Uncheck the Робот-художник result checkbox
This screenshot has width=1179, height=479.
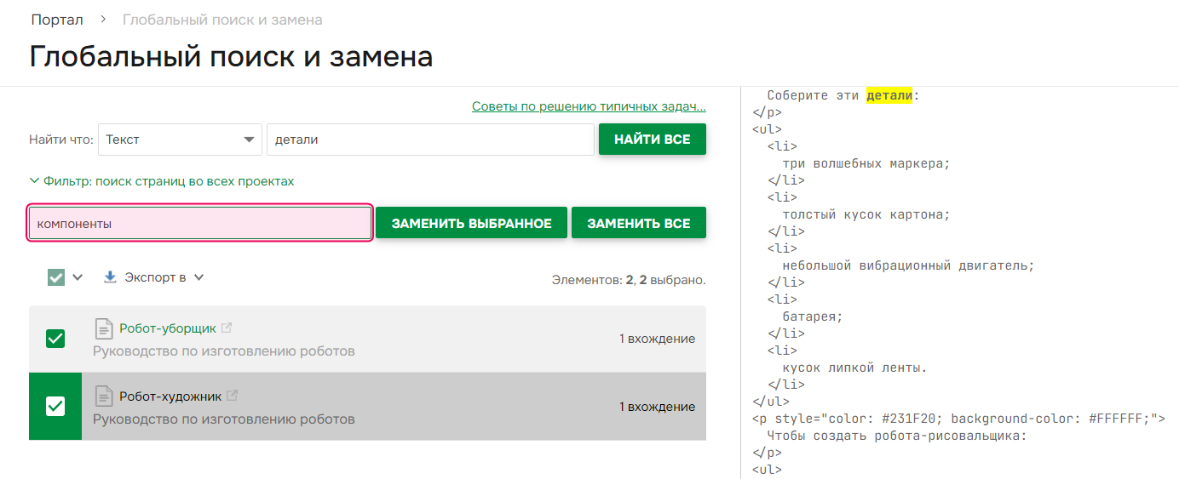pos(55,407)
